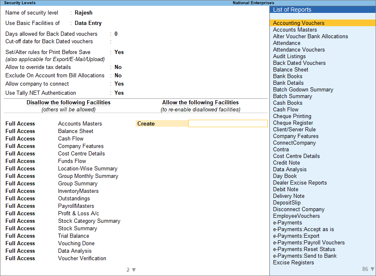
Task: Toggle Use Tally.NET Authentication setting
Action: click(118, 93)
